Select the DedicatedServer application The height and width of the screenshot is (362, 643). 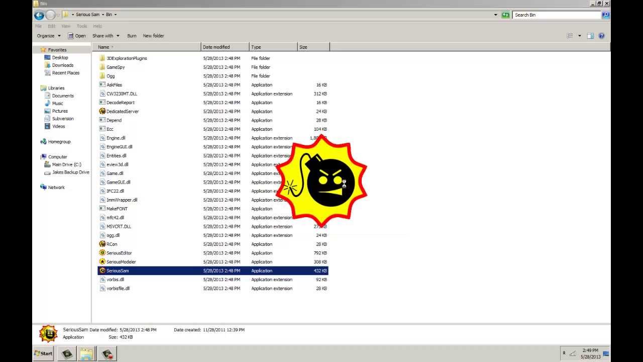point(122,111)
